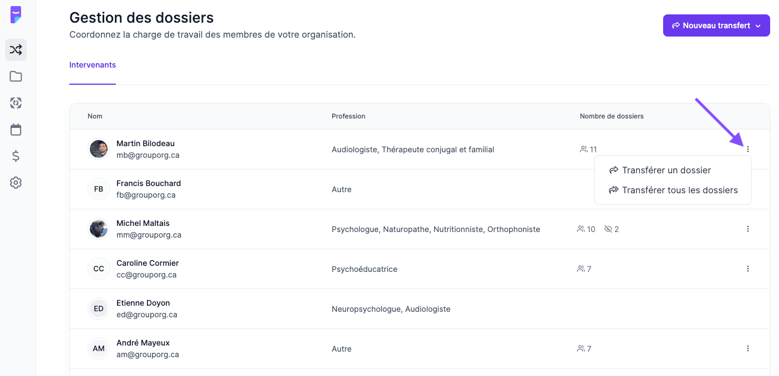Click the Gestion des dossiers heading

(141, 17)
